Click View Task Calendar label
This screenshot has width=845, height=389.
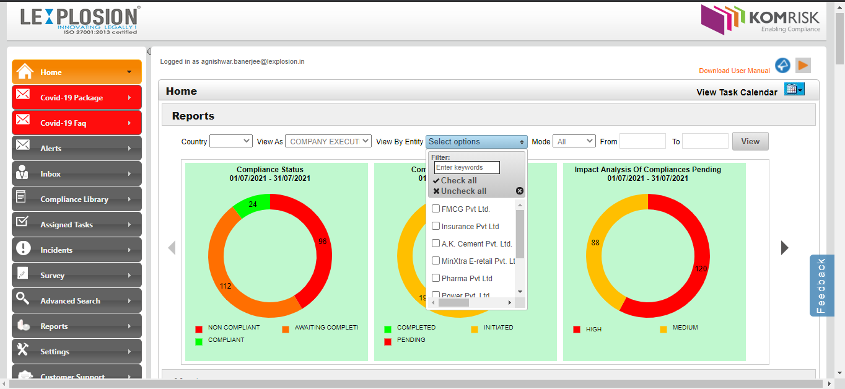point(737,92)
